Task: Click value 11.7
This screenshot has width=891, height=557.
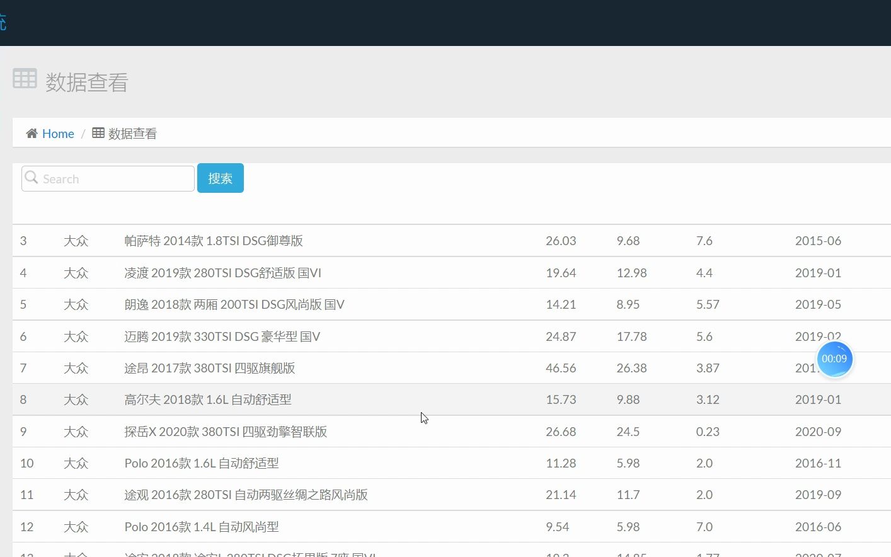Action: pos(628,495)
